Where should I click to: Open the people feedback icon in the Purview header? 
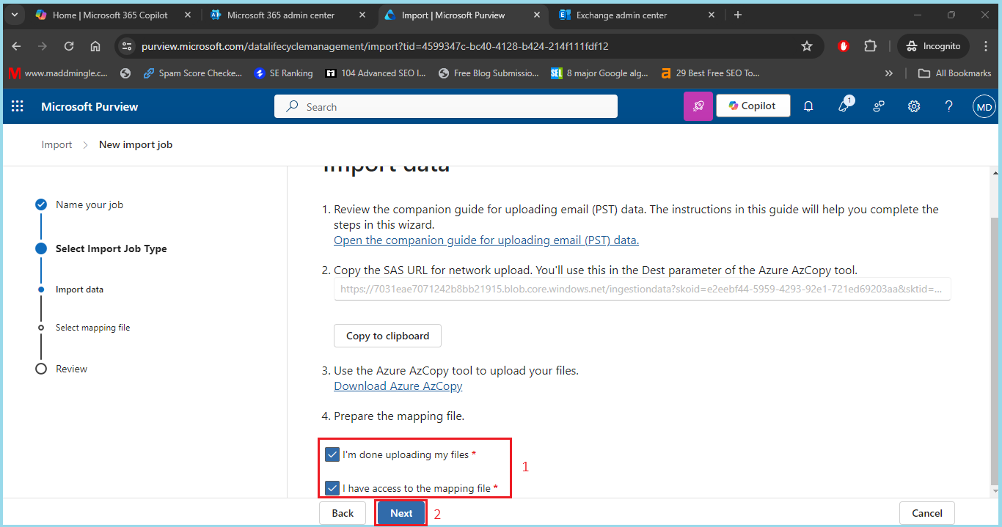coord(879,106)
